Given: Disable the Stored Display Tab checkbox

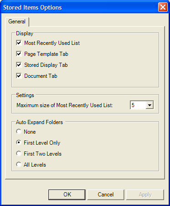Looking at the screenshot, I should 19,65.
